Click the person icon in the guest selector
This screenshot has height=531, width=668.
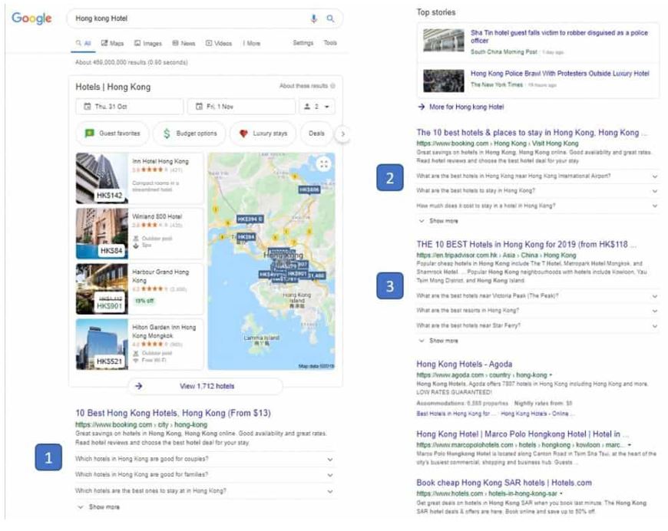[306, 107]
